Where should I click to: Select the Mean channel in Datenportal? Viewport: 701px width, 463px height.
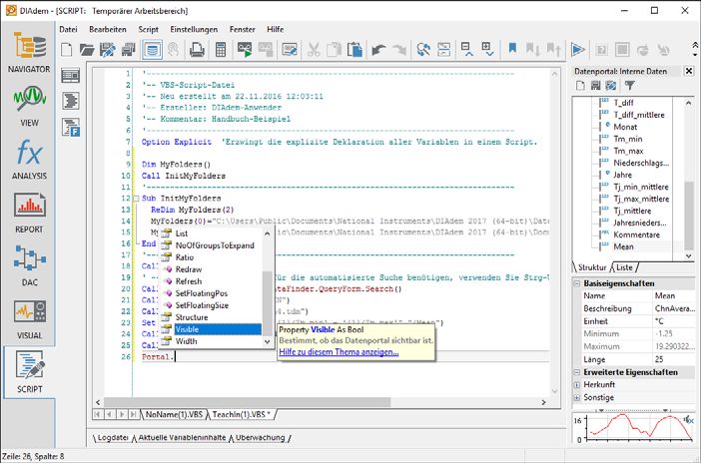point(623,246)
